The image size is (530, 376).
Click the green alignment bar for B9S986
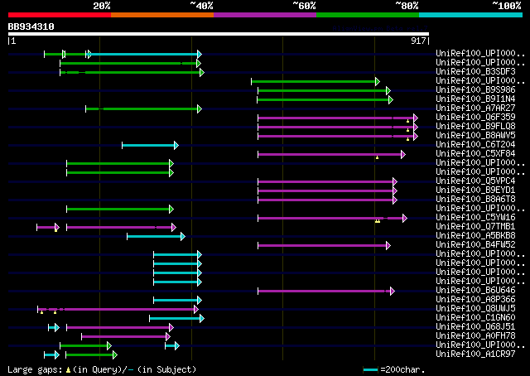tap(324, 90)
